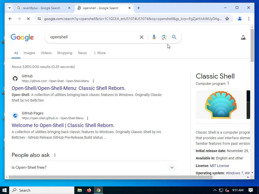Open People also ask options menu
The width and height of the screenshot is (259, 194).
click(55, 155)
